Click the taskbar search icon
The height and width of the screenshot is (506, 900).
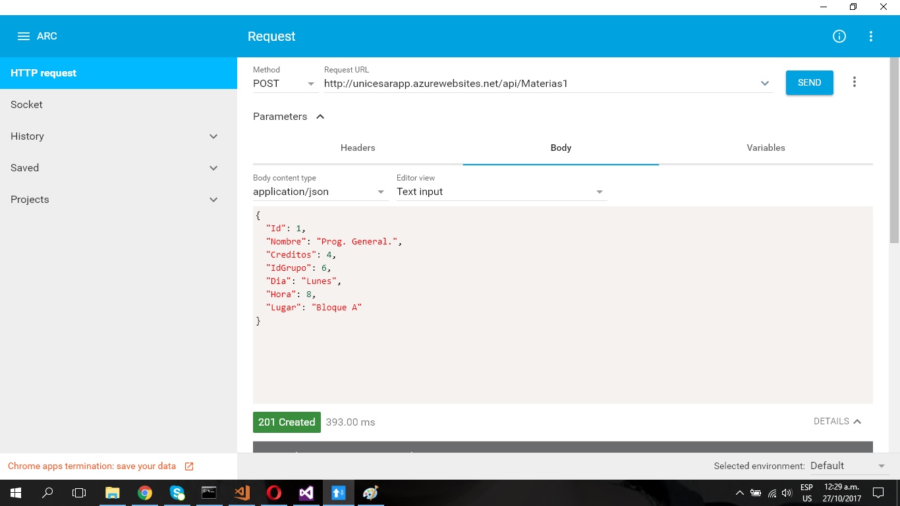pos(47,493)
